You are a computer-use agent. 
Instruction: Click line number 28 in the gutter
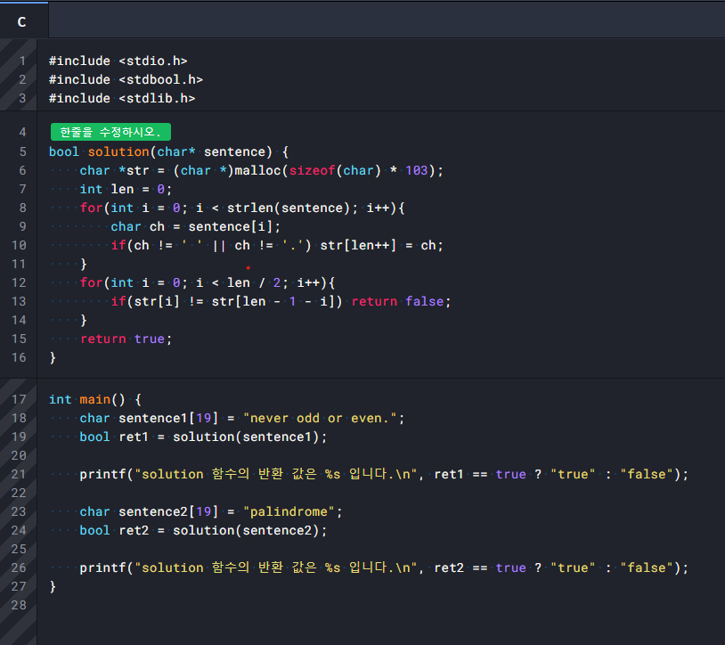19,605
